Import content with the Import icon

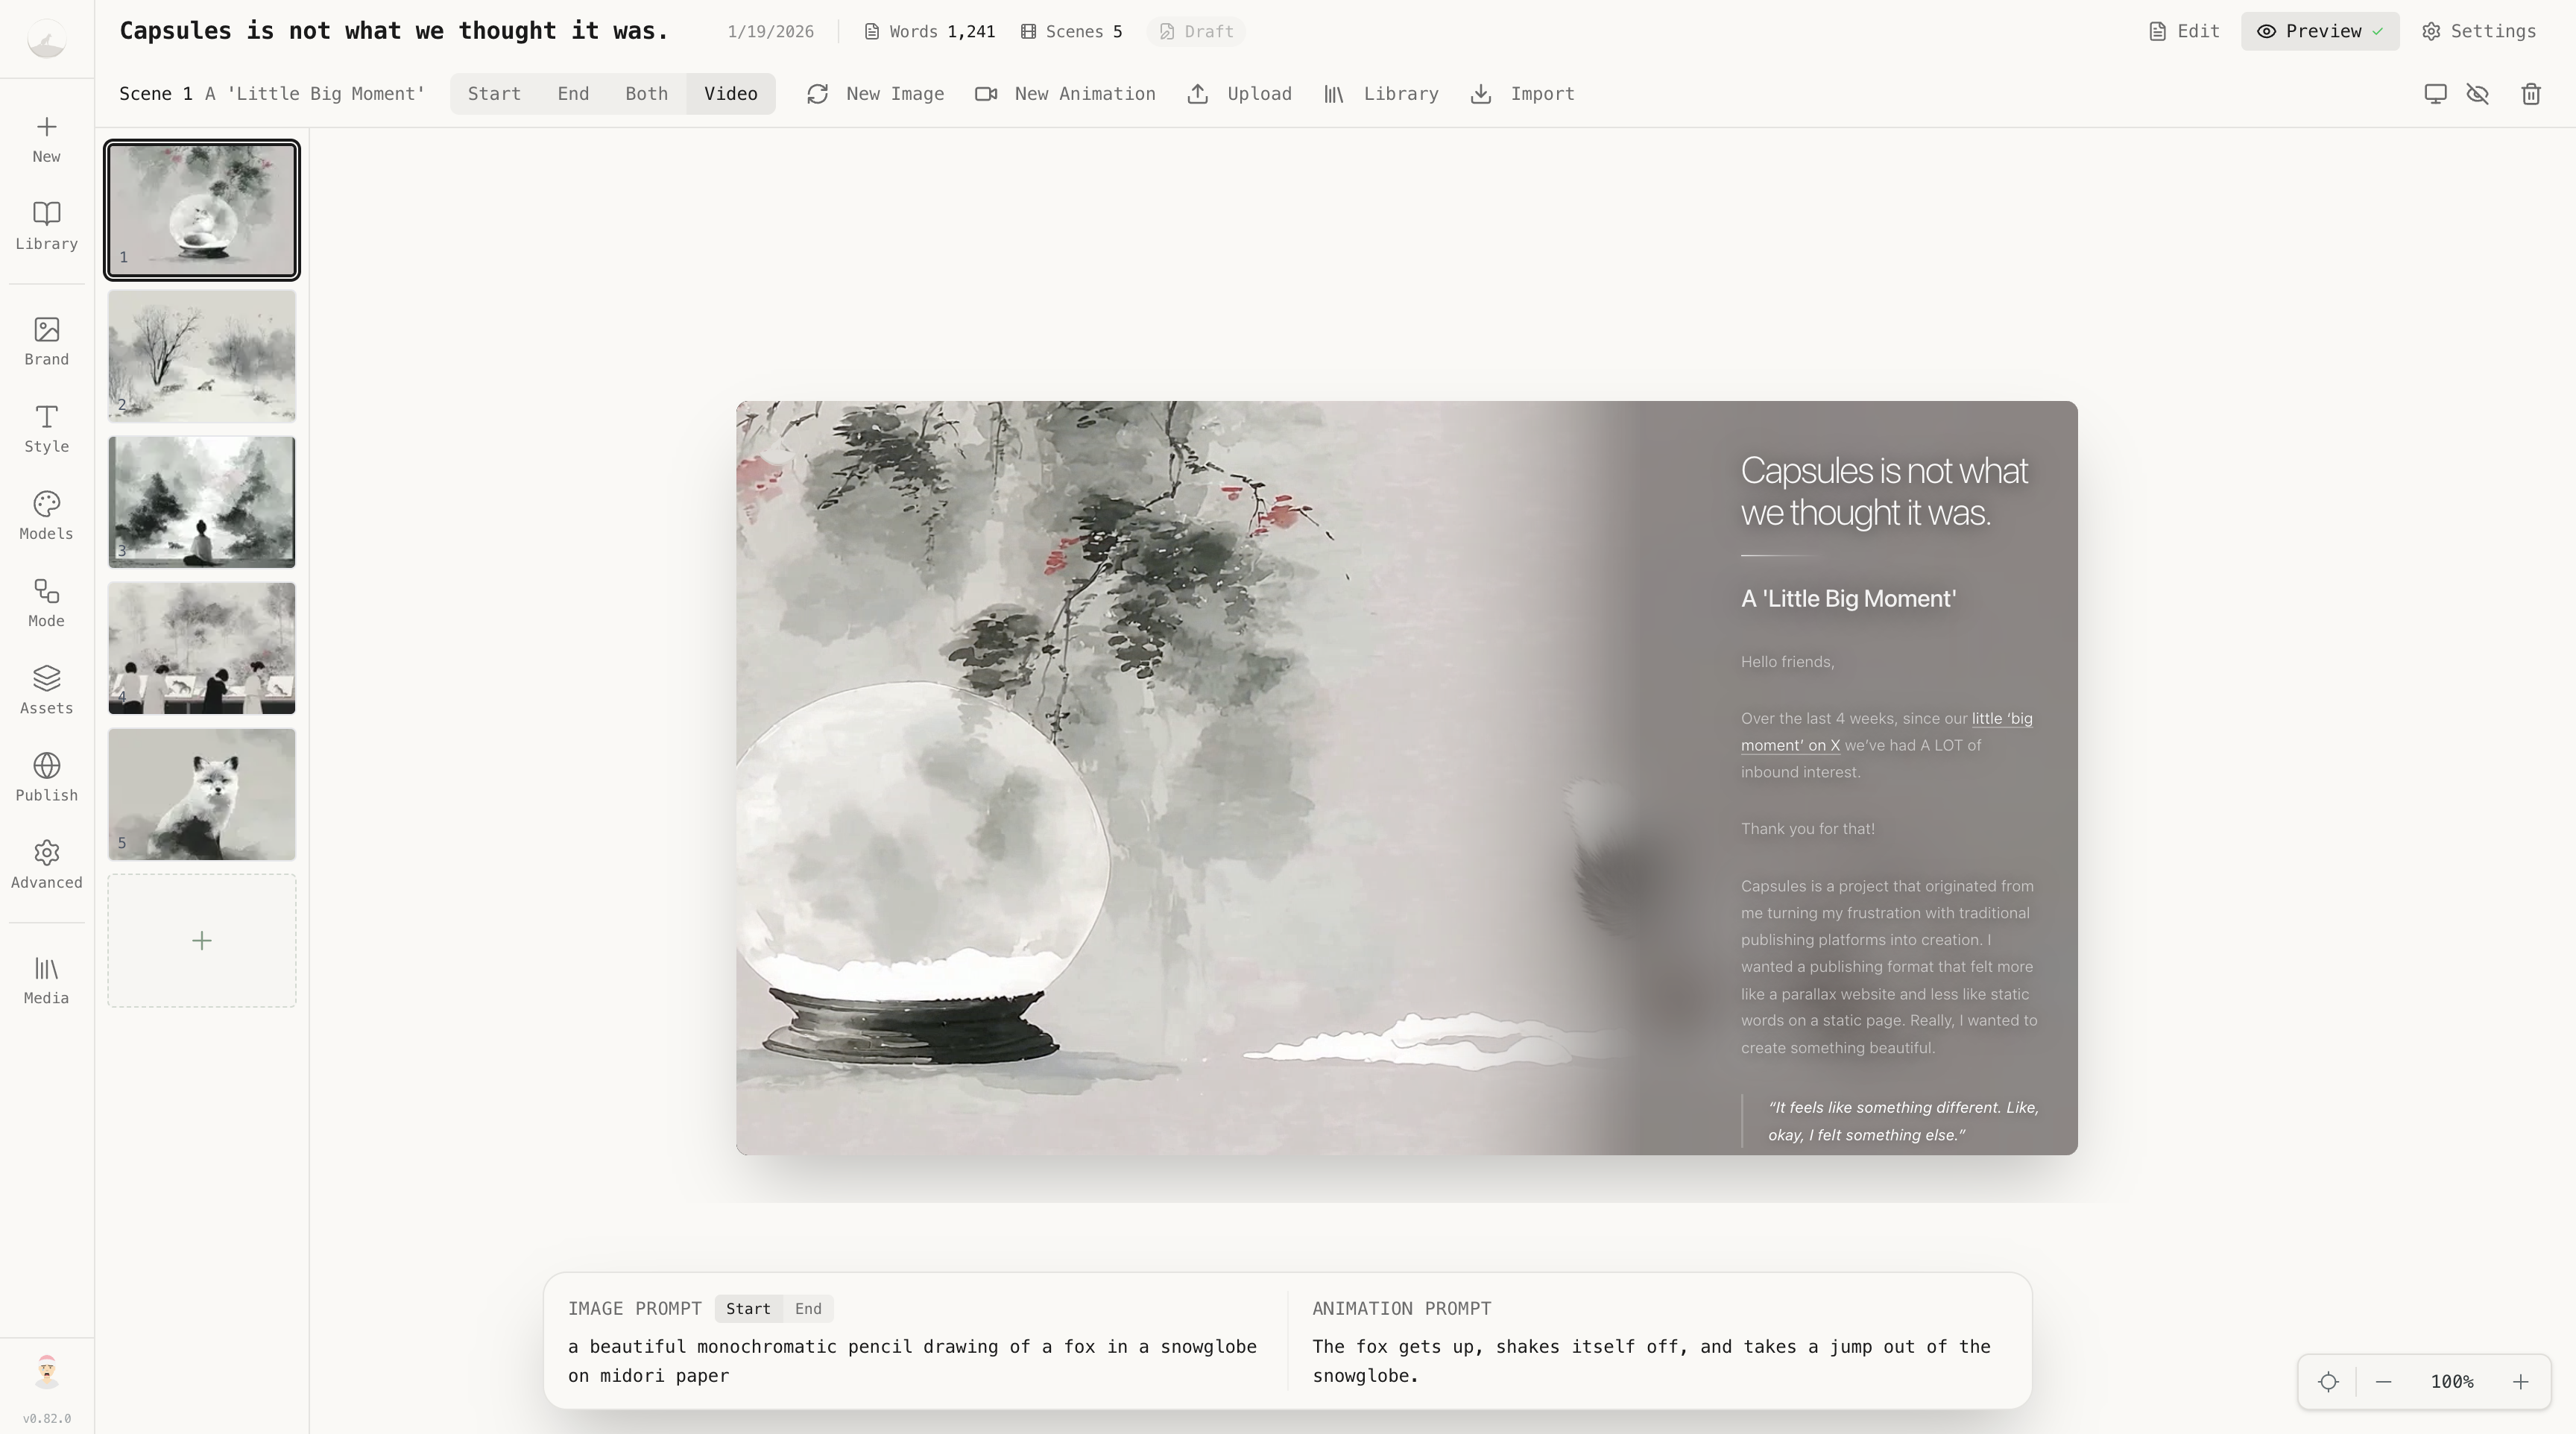pyautogui.click(x=1481, y=93)
